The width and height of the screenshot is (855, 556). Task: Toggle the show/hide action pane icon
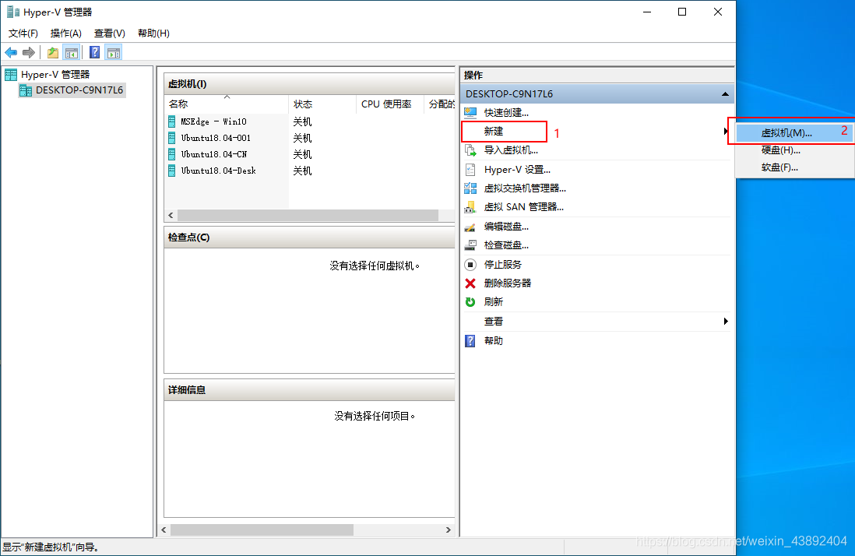click(x=114, y=52)
